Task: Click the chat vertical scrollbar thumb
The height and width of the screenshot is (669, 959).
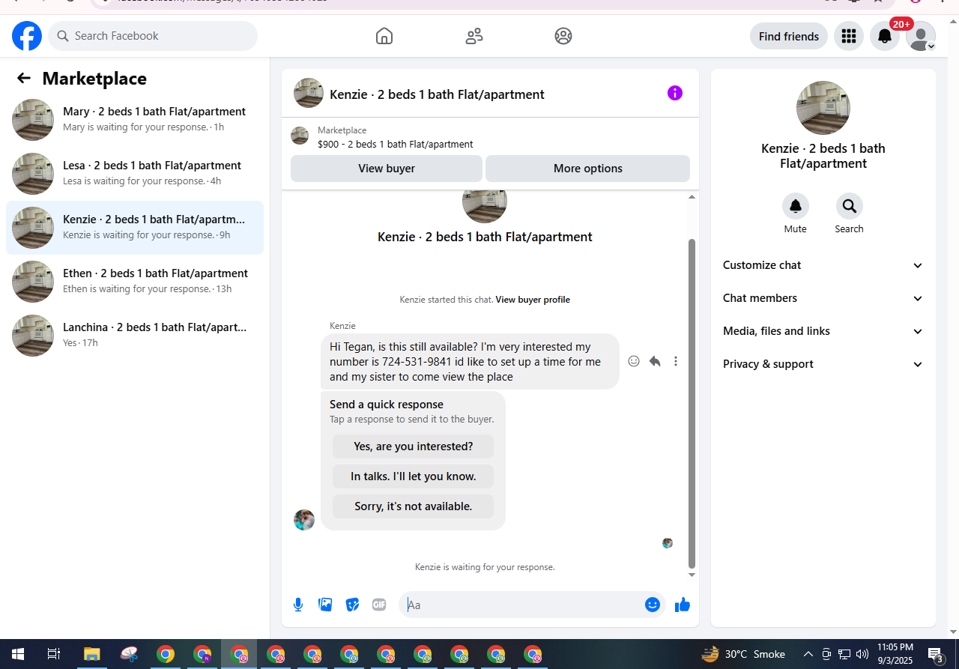Action: pyautogui.click(x=692, y=404)
